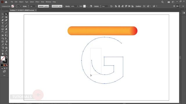Select the Shape Builder tool
The width and height of the screenshot is (186, 104).
(3, 38)
